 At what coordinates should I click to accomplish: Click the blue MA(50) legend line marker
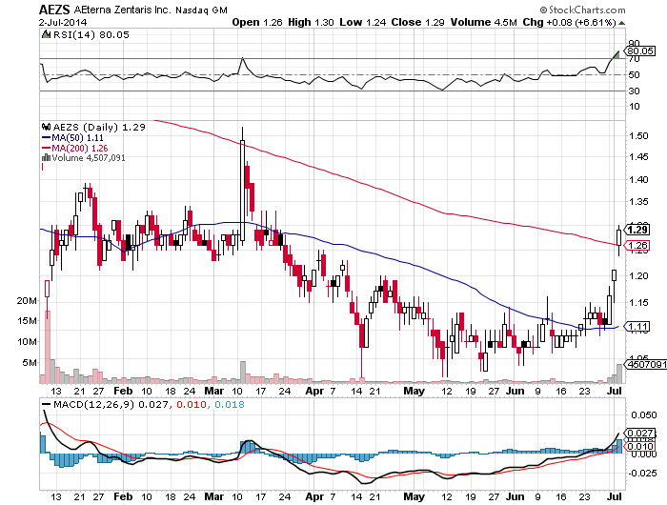(x=44, y=136)
